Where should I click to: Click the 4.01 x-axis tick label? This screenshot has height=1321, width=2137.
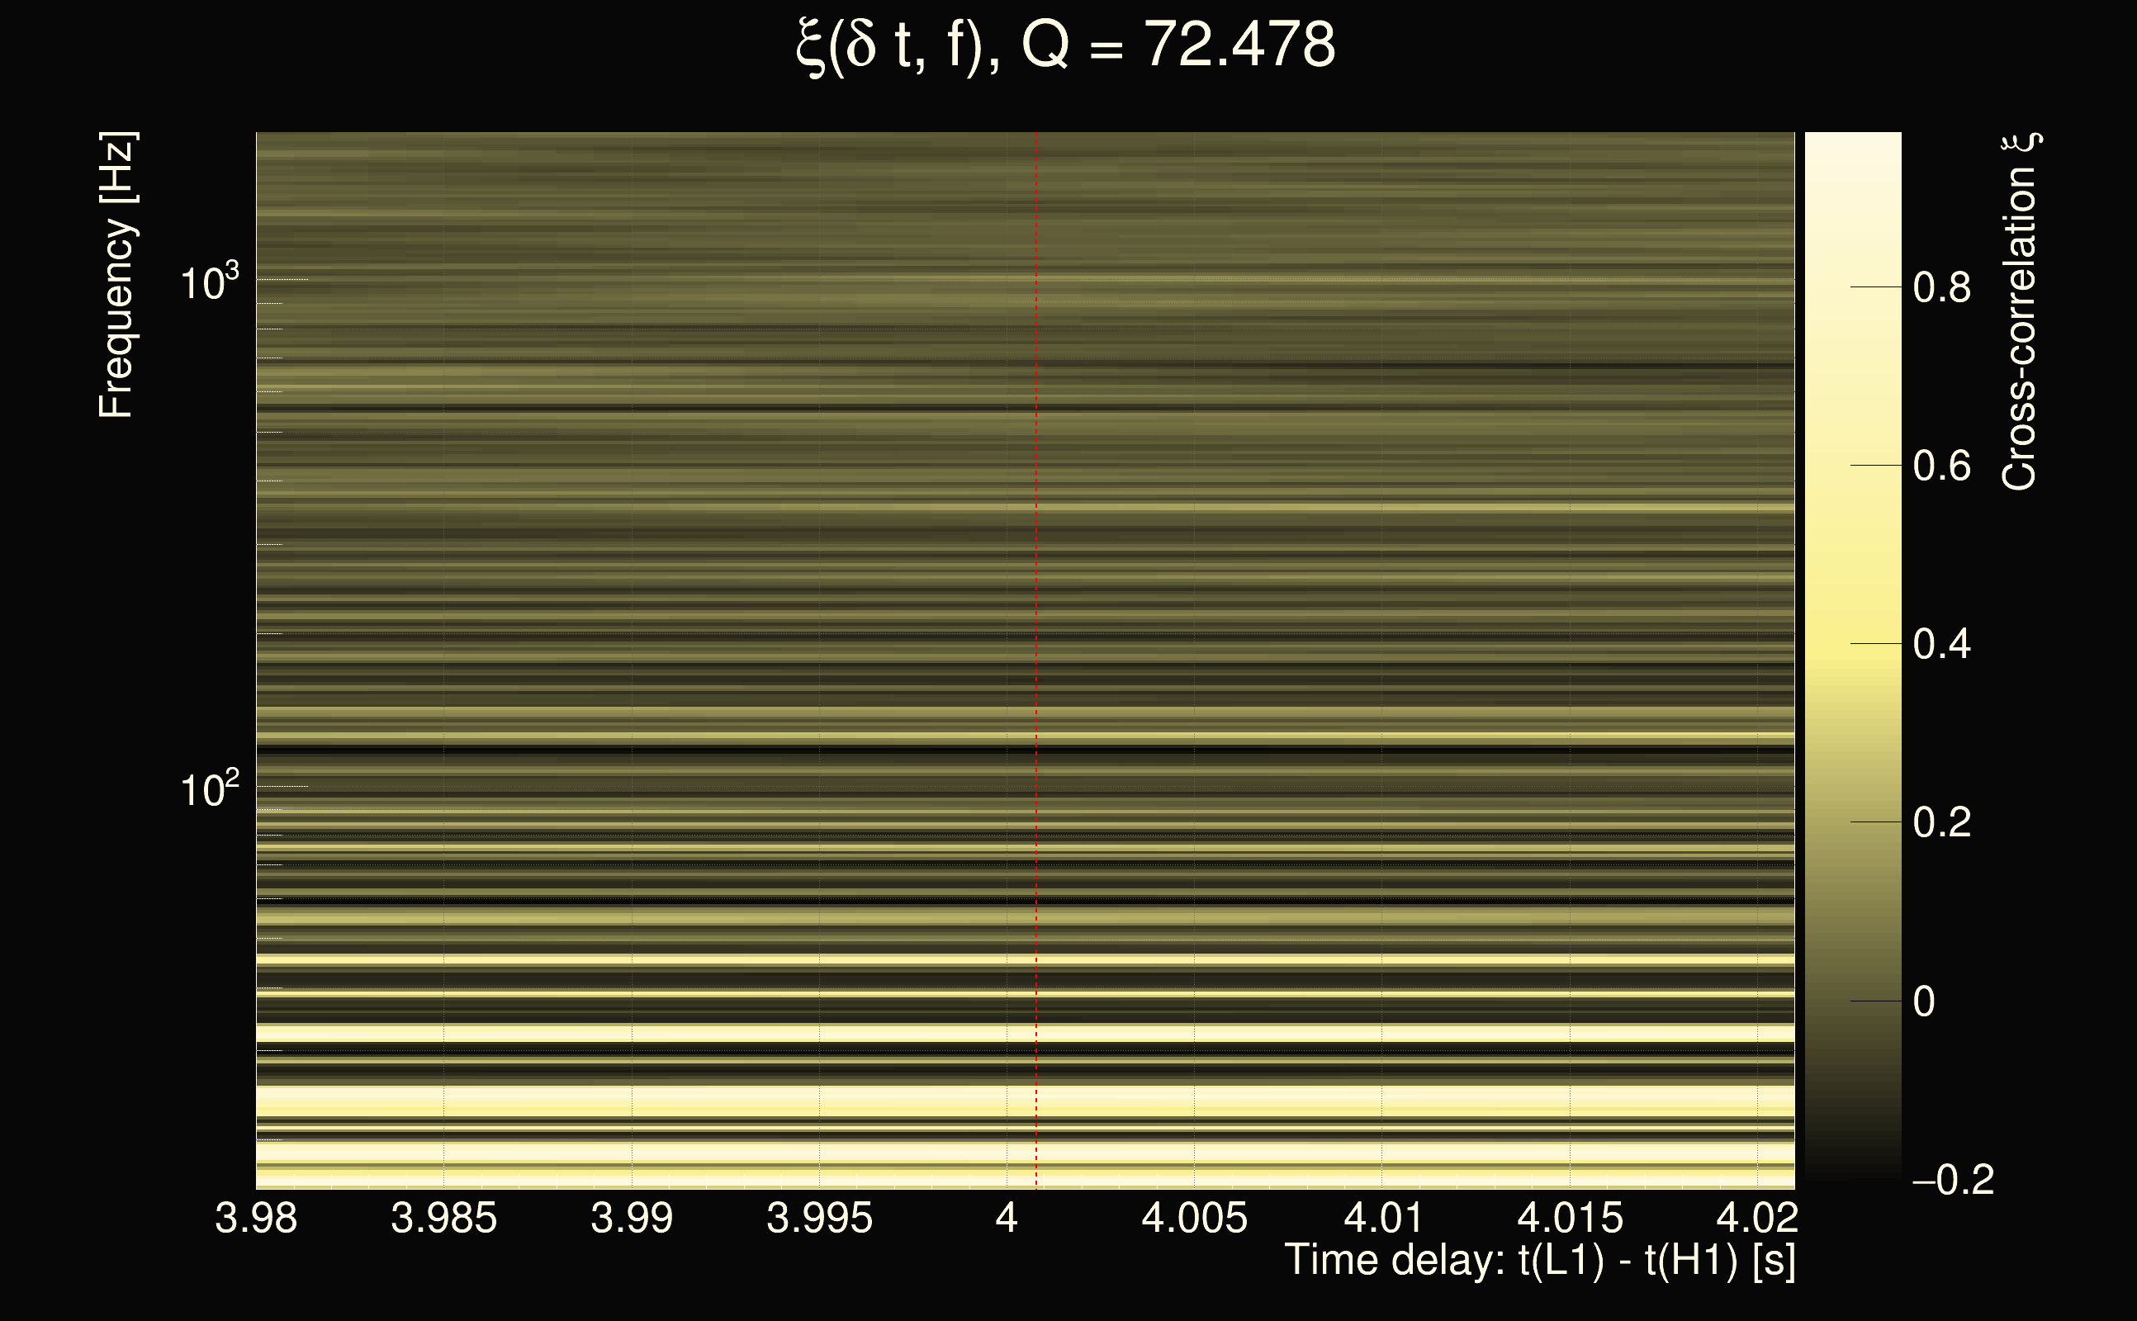(x=1383, y=1217)
